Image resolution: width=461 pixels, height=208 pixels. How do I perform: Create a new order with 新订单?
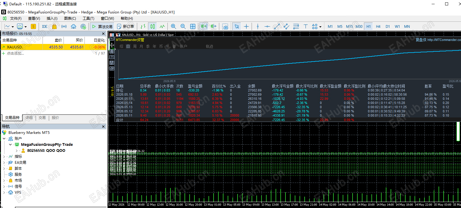point(126,26)
